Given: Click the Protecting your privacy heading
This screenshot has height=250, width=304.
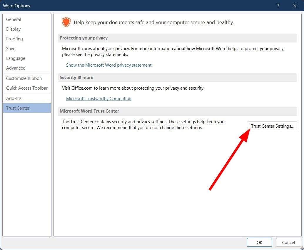Looking at the screenshot, I should (x=83, y=38).
